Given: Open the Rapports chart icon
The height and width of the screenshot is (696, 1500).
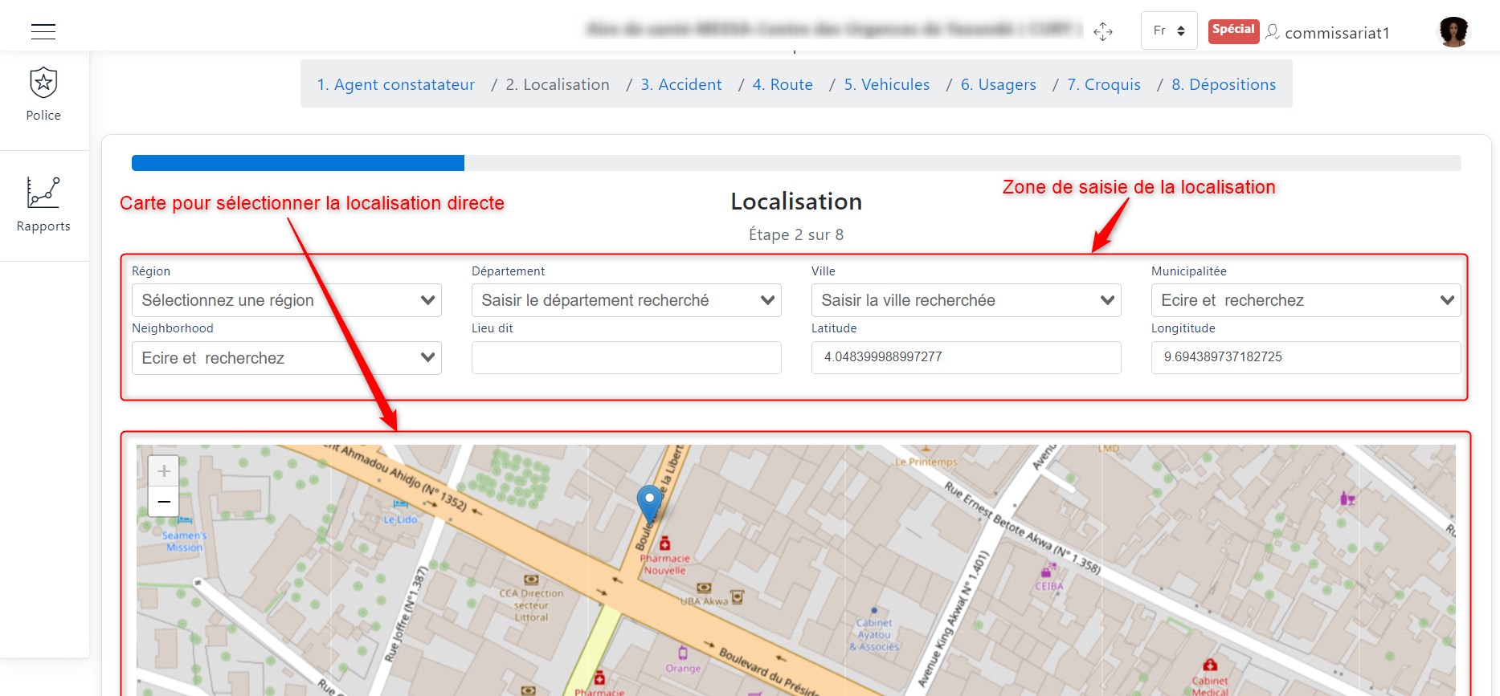Looking at the screenshot, I should tap(43, 193).
